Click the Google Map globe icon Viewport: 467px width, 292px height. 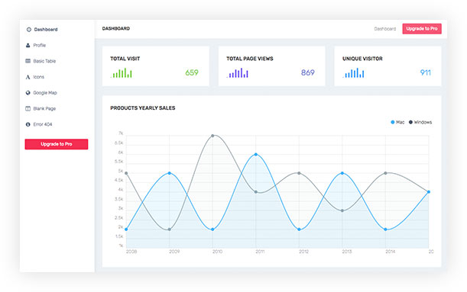point(28,93)
